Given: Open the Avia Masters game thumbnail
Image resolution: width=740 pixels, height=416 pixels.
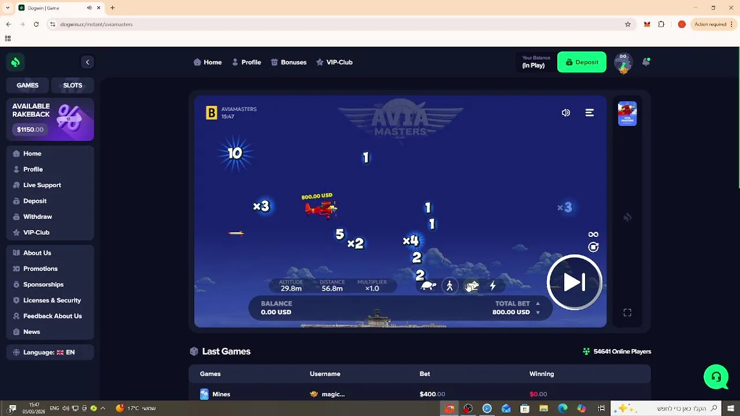Looking at the screenshot, I should point(627,113).
